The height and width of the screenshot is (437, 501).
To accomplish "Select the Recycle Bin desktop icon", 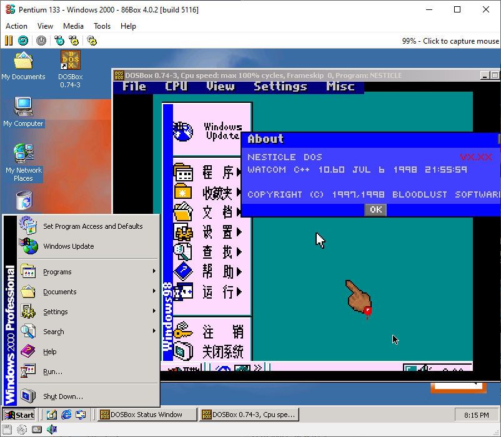I will pyautogui.click(x=24, y=201).
